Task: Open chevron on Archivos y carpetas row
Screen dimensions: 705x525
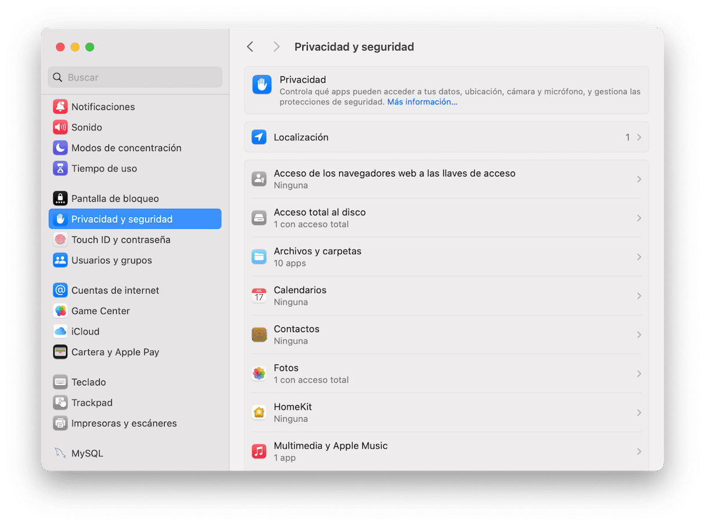Action: (x=639, y=256)
